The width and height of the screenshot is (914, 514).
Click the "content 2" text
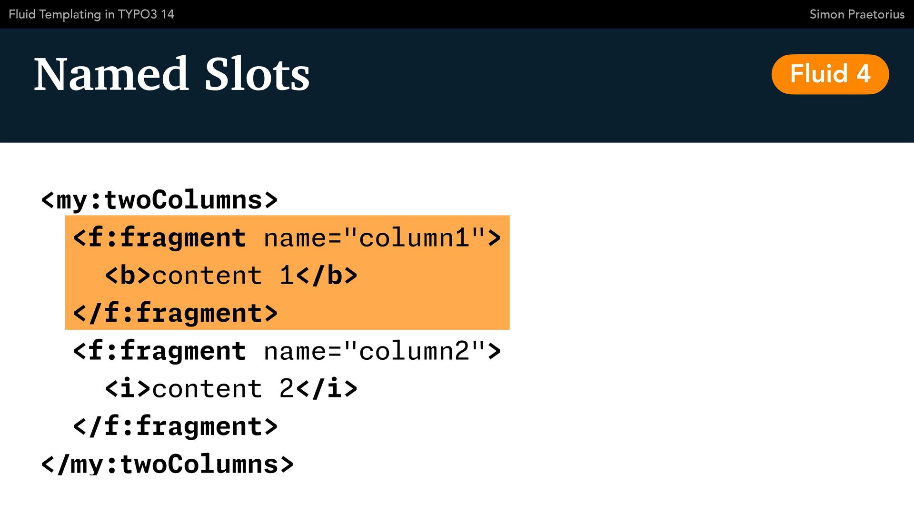pos(223,389)
